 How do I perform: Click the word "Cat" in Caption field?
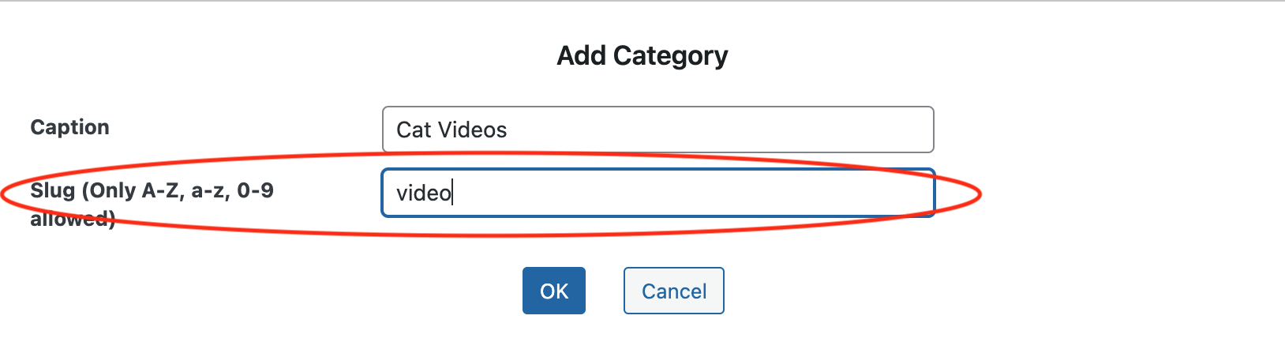pos(414,130)
